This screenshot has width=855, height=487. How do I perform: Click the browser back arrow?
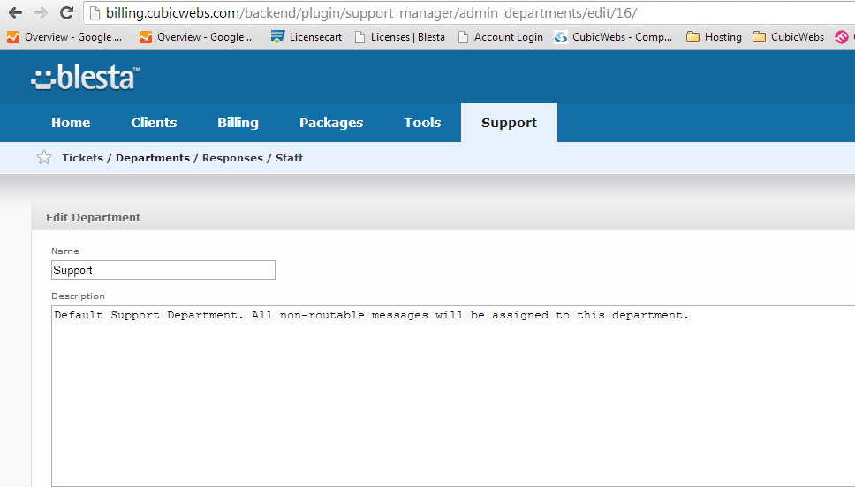point(15,12)
